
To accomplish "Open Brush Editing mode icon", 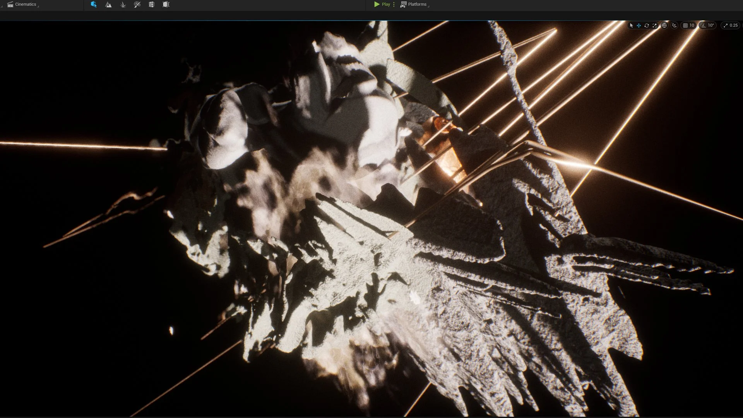I will click(x=166, y=5).
